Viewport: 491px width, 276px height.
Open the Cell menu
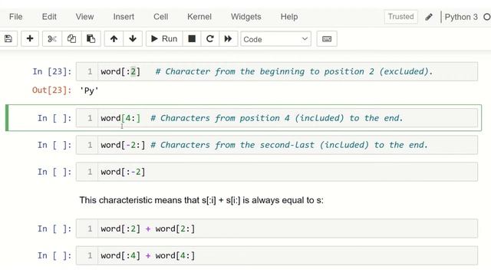tap(160, 17)
